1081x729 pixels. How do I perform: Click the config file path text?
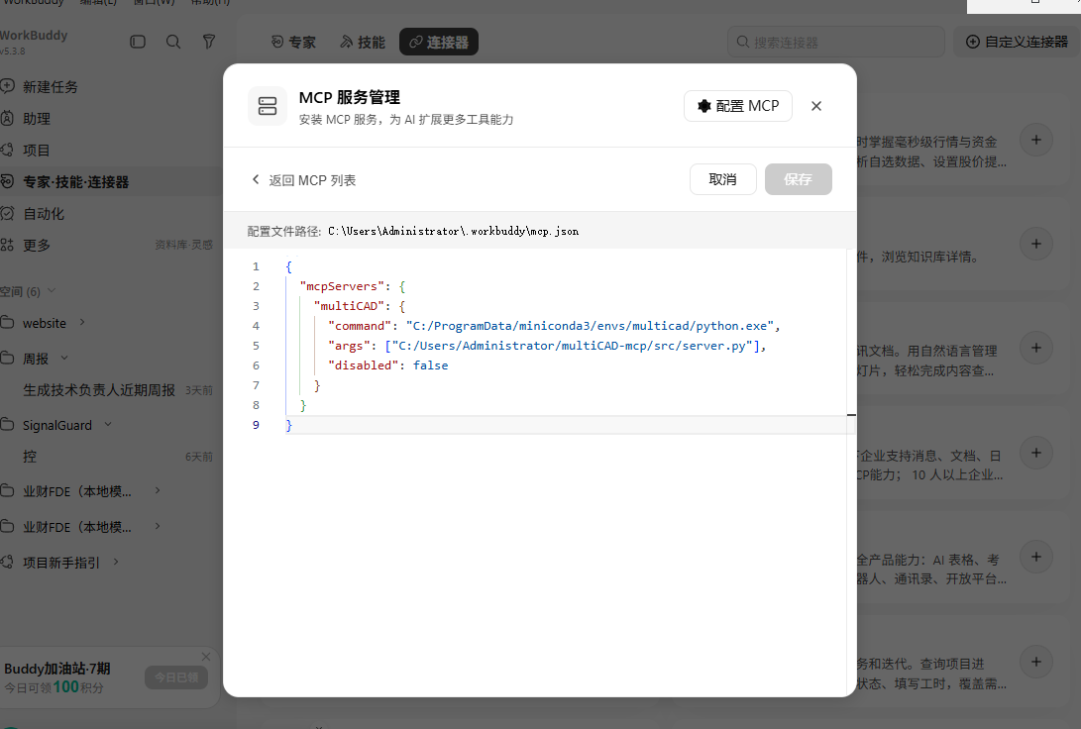(x=454, y=232)
